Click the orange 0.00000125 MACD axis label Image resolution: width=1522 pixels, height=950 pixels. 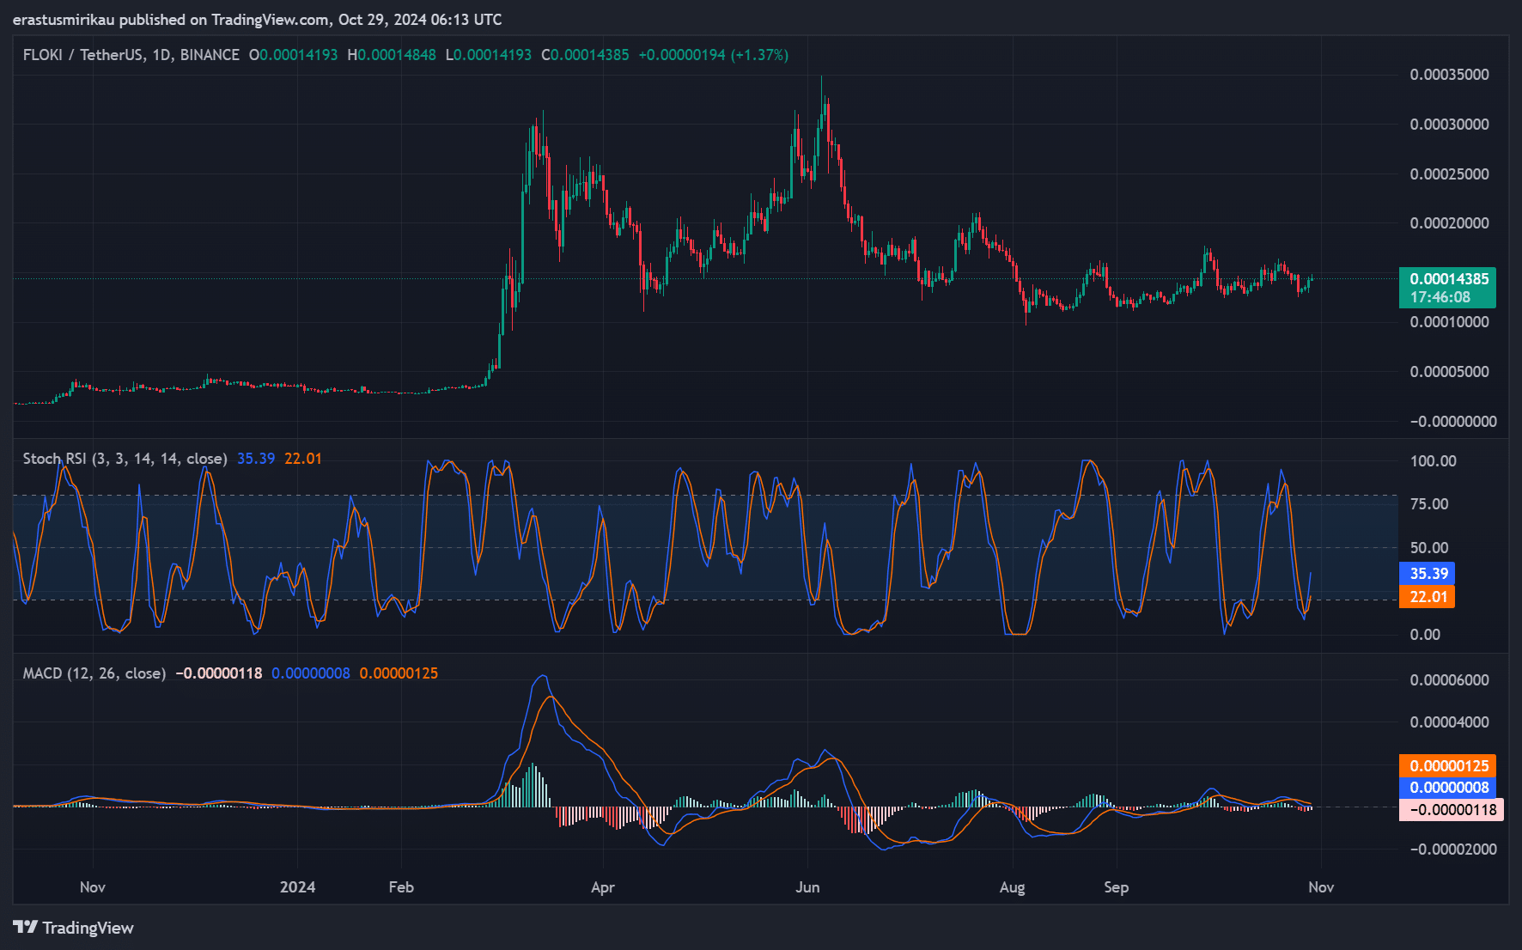(x=1447, y=766)
